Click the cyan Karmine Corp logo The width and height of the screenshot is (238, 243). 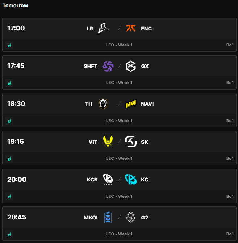pos(131,180)
